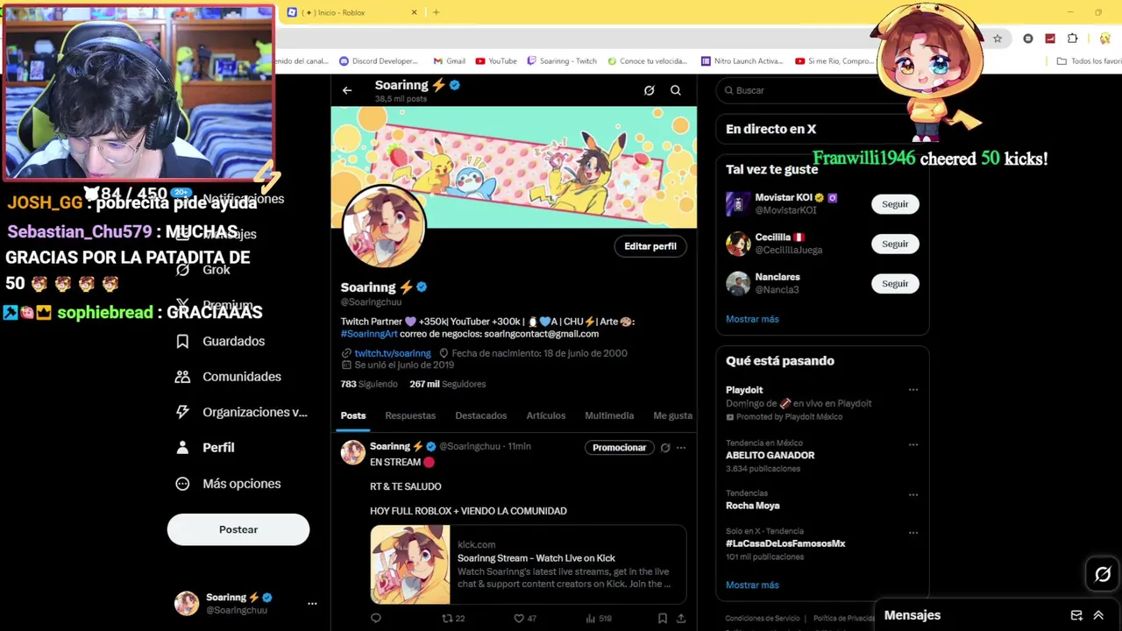This screenshot has width=1122, height=631.
Task: Open the floating Grok button
Action: 1103,575
